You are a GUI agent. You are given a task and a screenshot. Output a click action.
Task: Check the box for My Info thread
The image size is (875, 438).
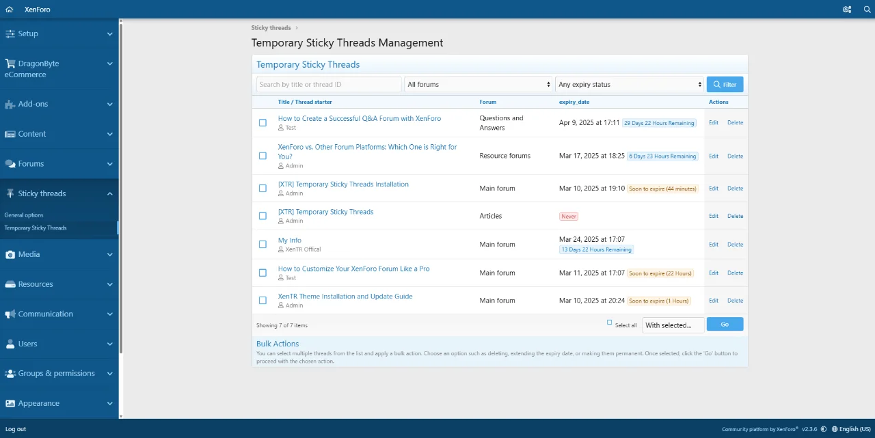262,245
